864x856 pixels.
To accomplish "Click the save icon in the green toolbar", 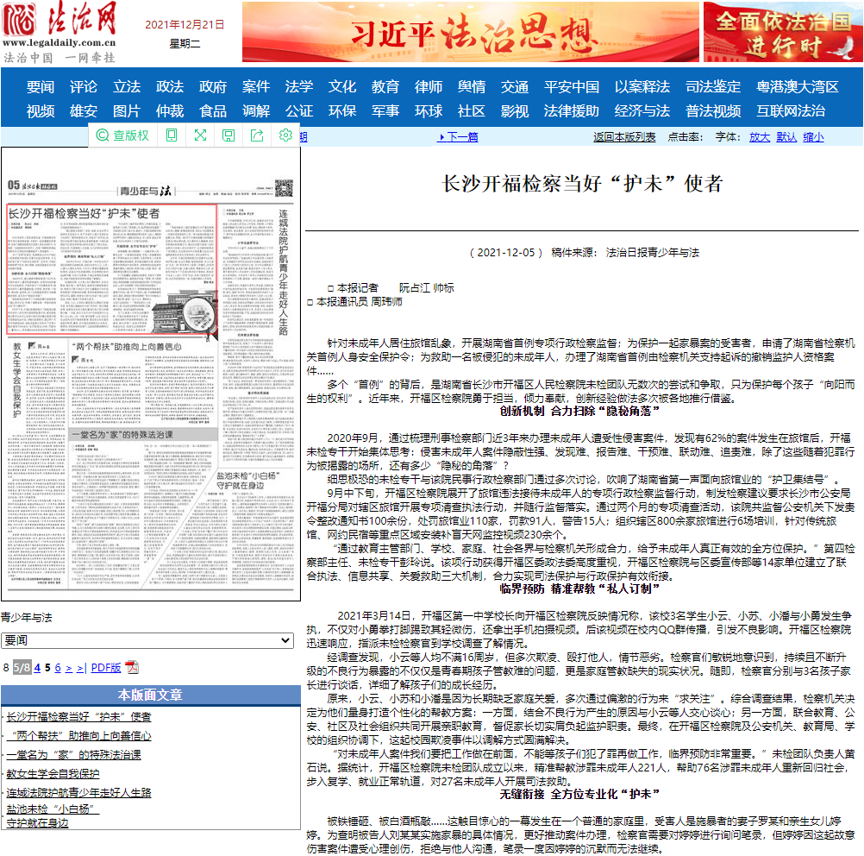I will 229,135.
